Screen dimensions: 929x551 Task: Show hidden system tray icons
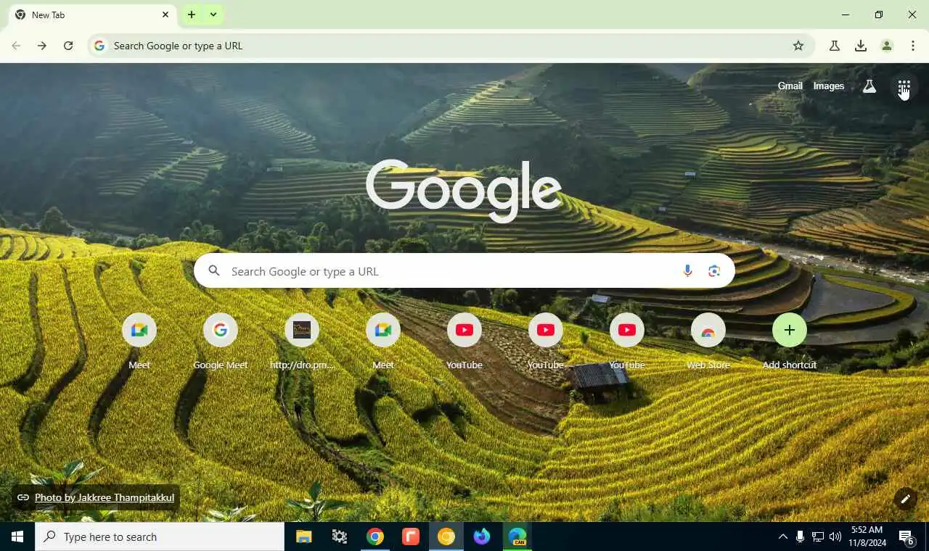[x=782, y=536]
